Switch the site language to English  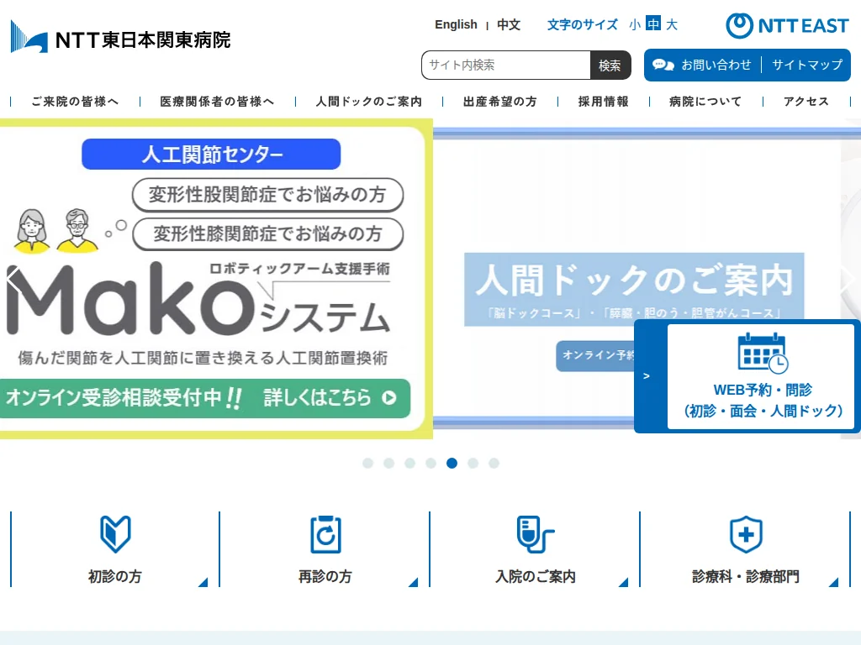456,24
